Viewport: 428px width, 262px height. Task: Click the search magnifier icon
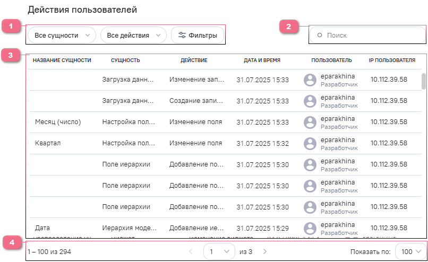pyautogui.click(x=319, y=36)
